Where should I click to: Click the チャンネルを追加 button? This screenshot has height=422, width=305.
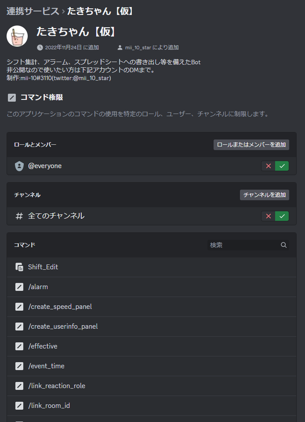click(265, 195)
